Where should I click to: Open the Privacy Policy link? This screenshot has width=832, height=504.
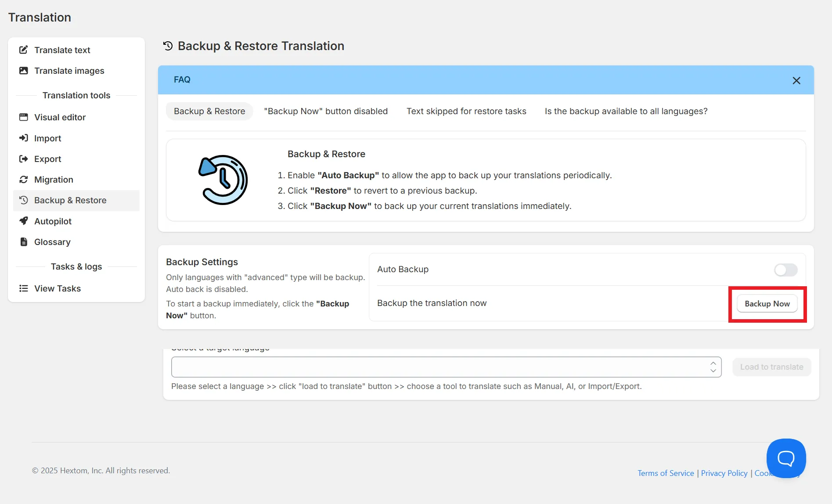(x=724, y=473)
